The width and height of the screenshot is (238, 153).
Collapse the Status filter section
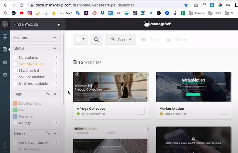[55, 48]
